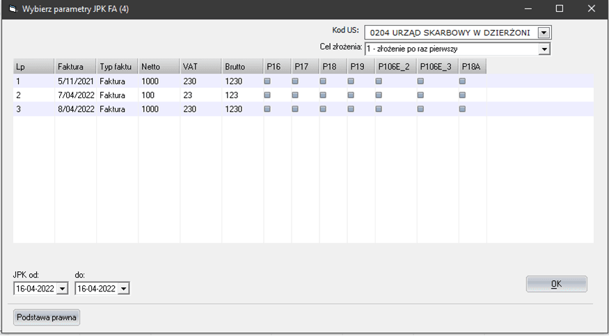Toggle P106E_3 checkbox for invoice 8/04/2022
The image size is (609, 336).
(x=420, y=109)
